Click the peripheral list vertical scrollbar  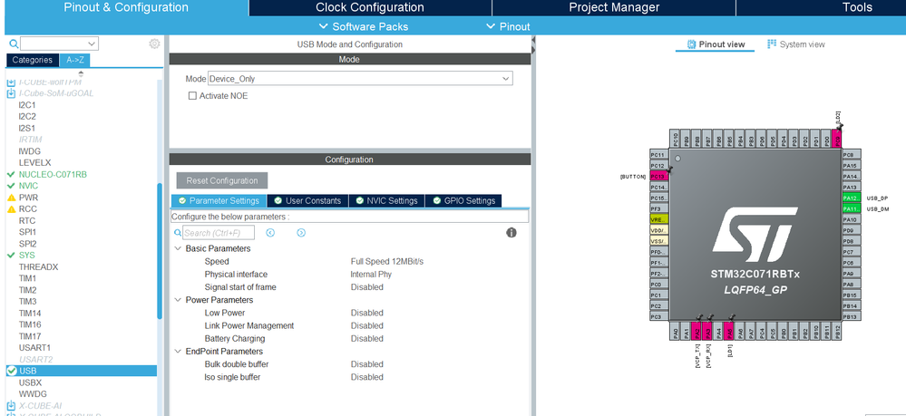(x=160, y=250)
